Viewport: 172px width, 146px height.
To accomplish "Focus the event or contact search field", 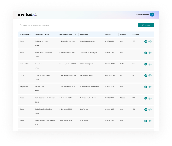I will [43, 25].
